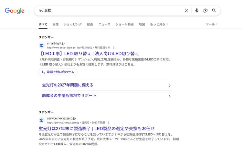Image resolution: width=243 pixels, height=146 pixels.
Task: Open 【LED工事】LED 取り替え ad headline
Action: [89, 54]
